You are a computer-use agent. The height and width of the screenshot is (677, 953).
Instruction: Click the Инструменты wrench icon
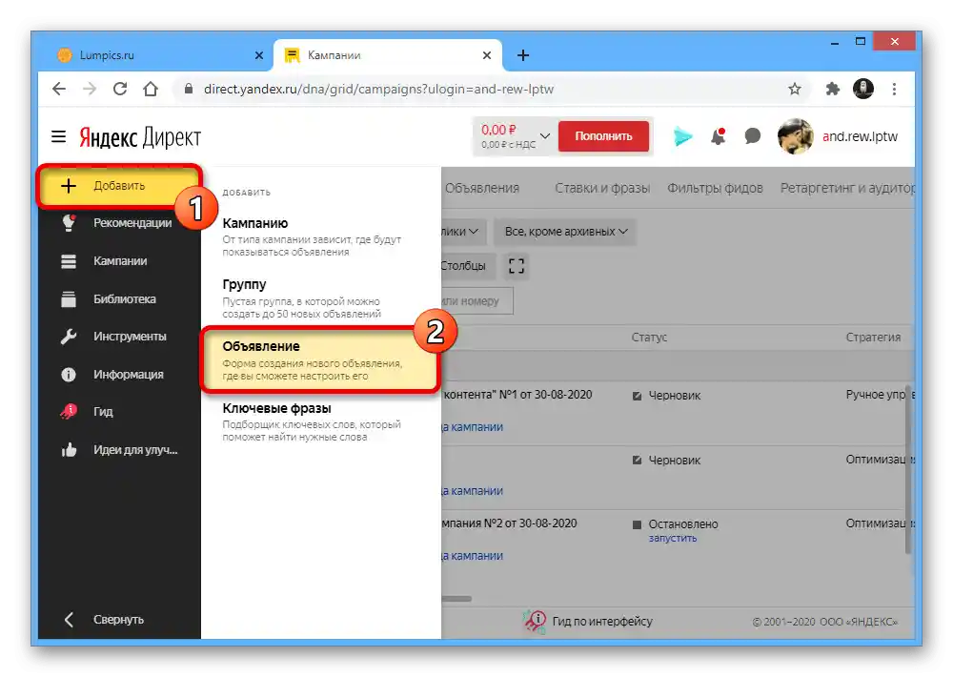click(69, 337)
